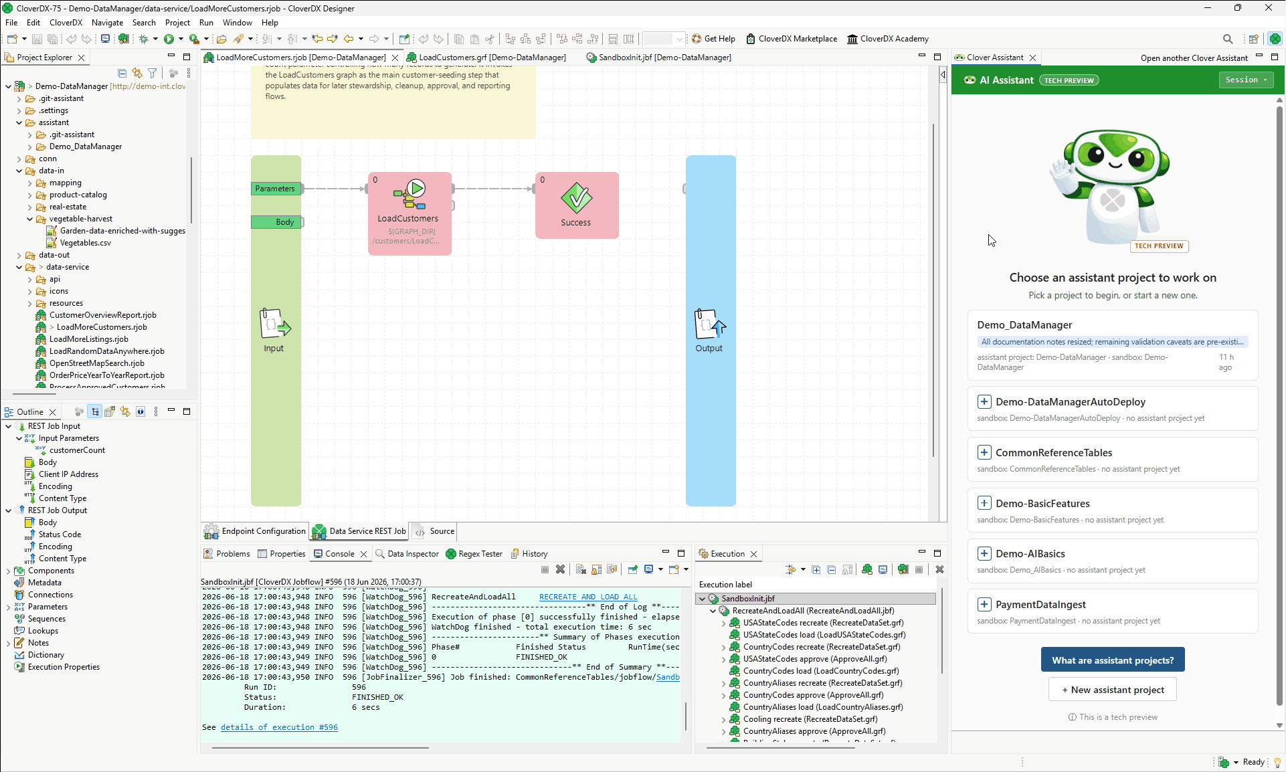The width and height of the screenshot is (1286, 772).
Task: Click the Debug bug icon in toolbar
Action: pyautogui.click(x=143, y=39)
